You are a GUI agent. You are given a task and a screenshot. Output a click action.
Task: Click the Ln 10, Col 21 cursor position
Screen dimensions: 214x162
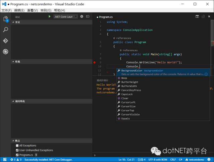[x=126, y=160]
